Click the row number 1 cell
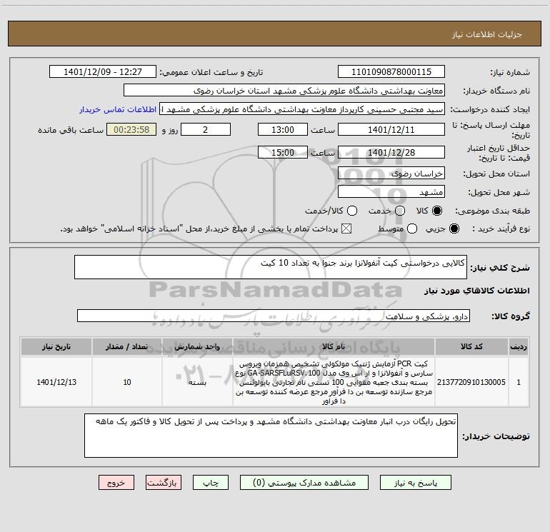Viewport: 550px width, 532px height. [x=519, y=382]
